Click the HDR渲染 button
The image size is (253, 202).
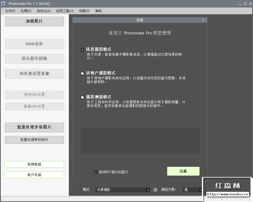point(34,44)
